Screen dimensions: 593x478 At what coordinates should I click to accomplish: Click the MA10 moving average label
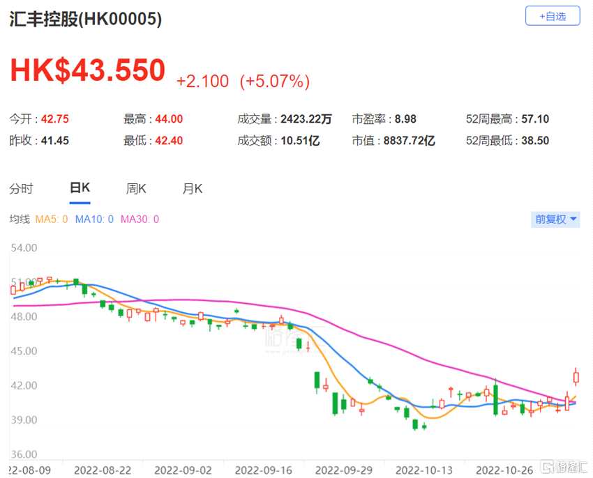click(x=94, y=219)
